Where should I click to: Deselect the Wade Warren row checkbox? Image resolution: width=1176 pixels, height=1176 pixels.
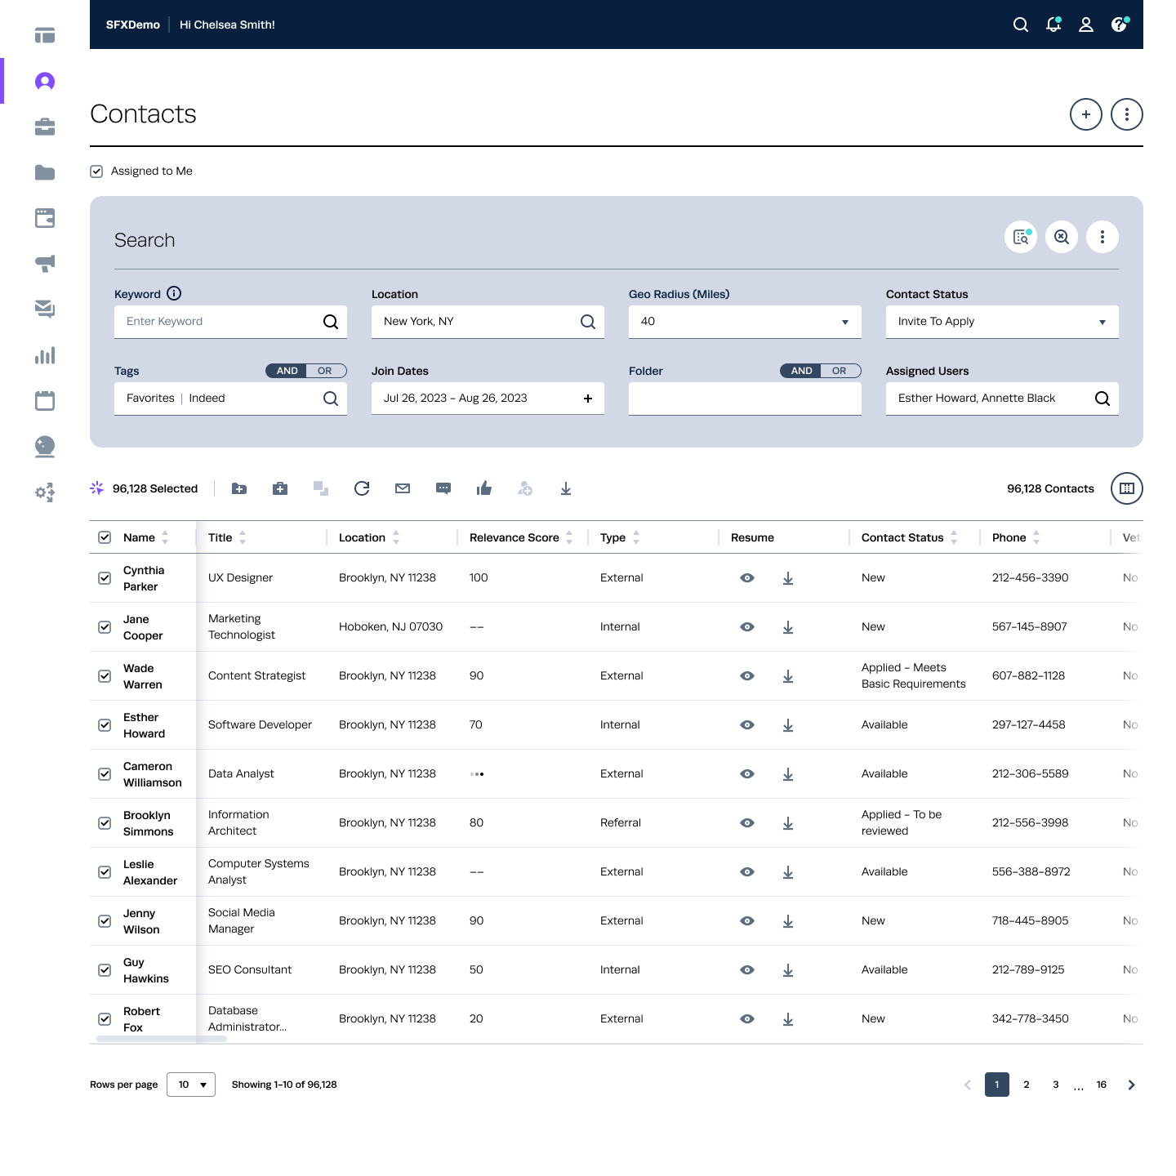point(105,676)
